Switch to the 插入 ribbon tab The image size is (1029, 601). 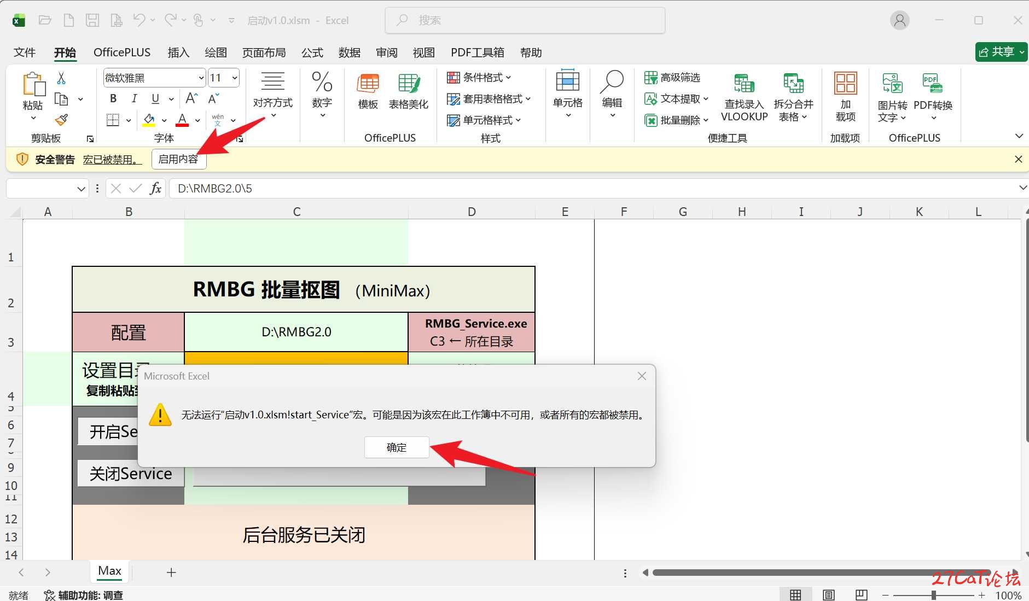tap(178, 52)
